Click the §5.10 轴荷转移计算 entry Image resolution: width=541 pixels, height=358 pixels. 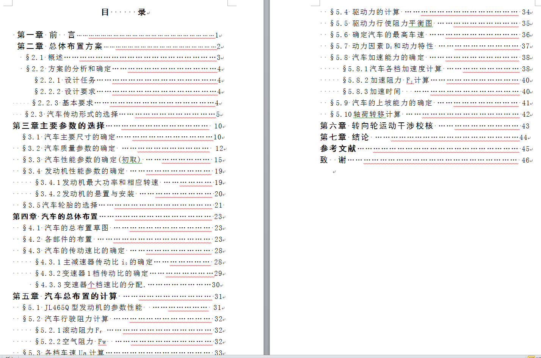pyautogui.click(x=430, y=114)
